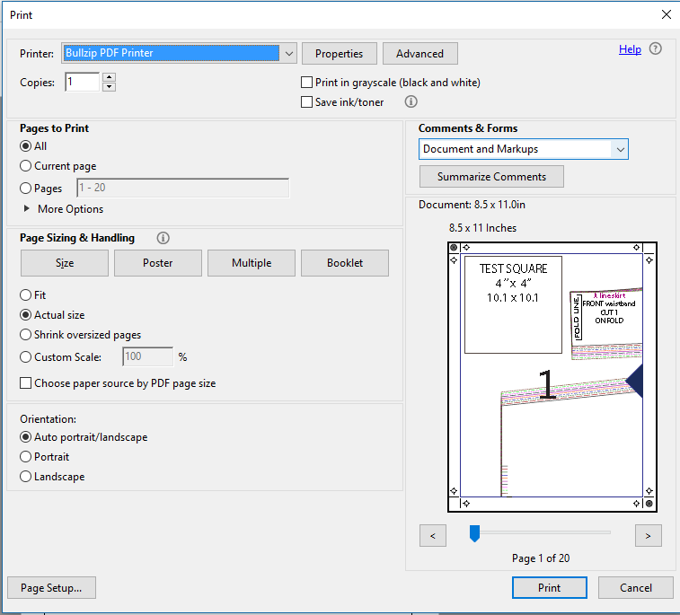Open the Help link

click(x=630, y=49)
